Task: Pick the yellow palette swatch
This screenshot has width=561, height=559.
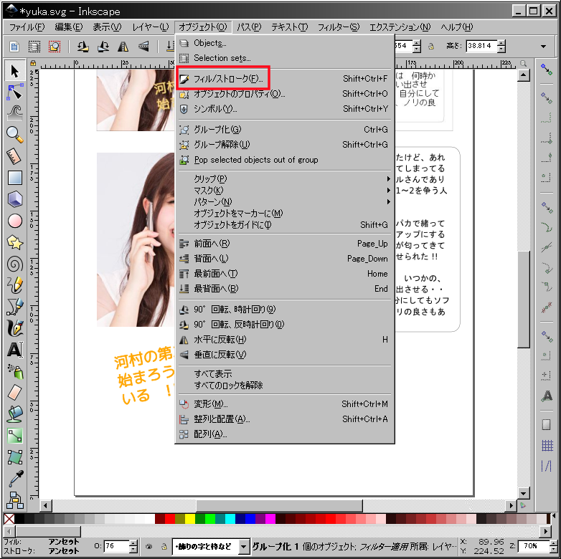Action: pyautogui.click(x=189, y=519)
